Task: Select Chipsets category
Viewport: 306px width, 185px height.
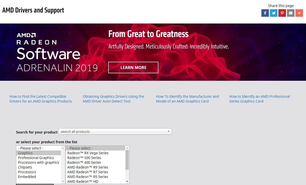Action: point(39,167)
